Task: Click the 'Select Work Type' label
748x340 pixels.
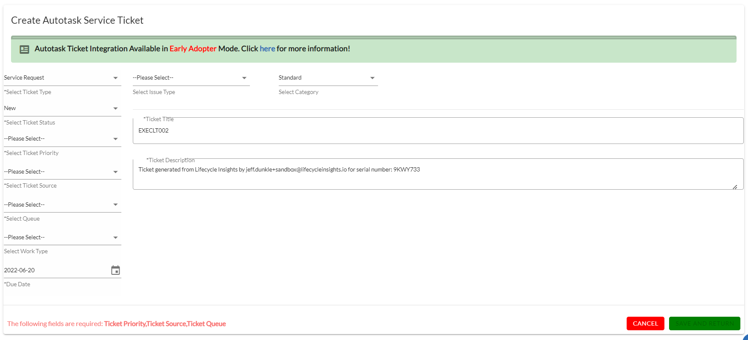Action: (x=26, y=251)
